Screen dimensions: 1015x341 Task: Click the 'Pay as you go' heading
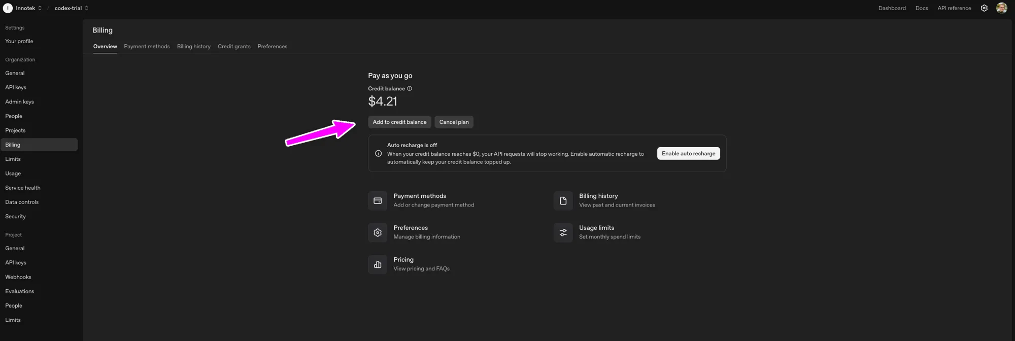390,76
